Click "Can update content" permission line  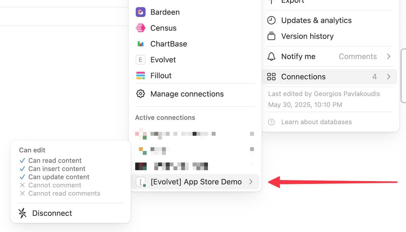click(59, 177)
